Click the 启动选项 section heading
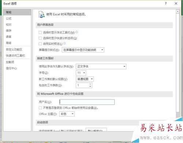This screenshot has height=143, width=183. [x=42, y=122]
